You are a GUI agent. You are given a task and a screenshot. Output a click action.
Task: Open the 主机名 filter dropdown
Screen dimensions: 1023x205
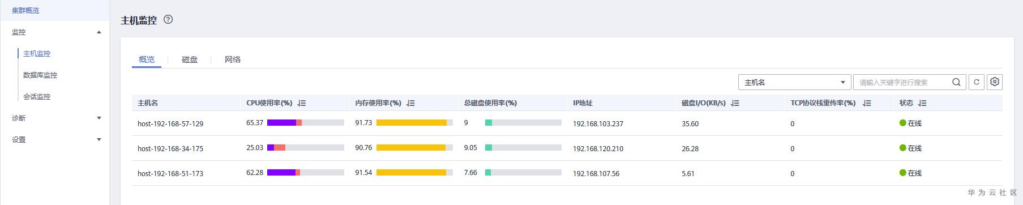795,82
